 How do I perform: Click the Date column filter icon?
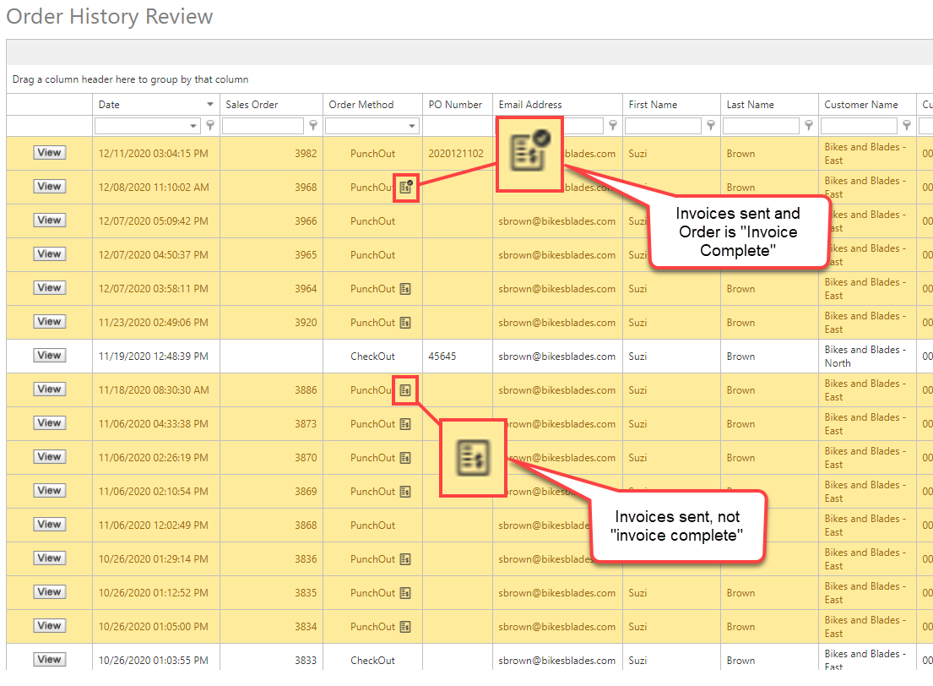[x=210, y=126]
